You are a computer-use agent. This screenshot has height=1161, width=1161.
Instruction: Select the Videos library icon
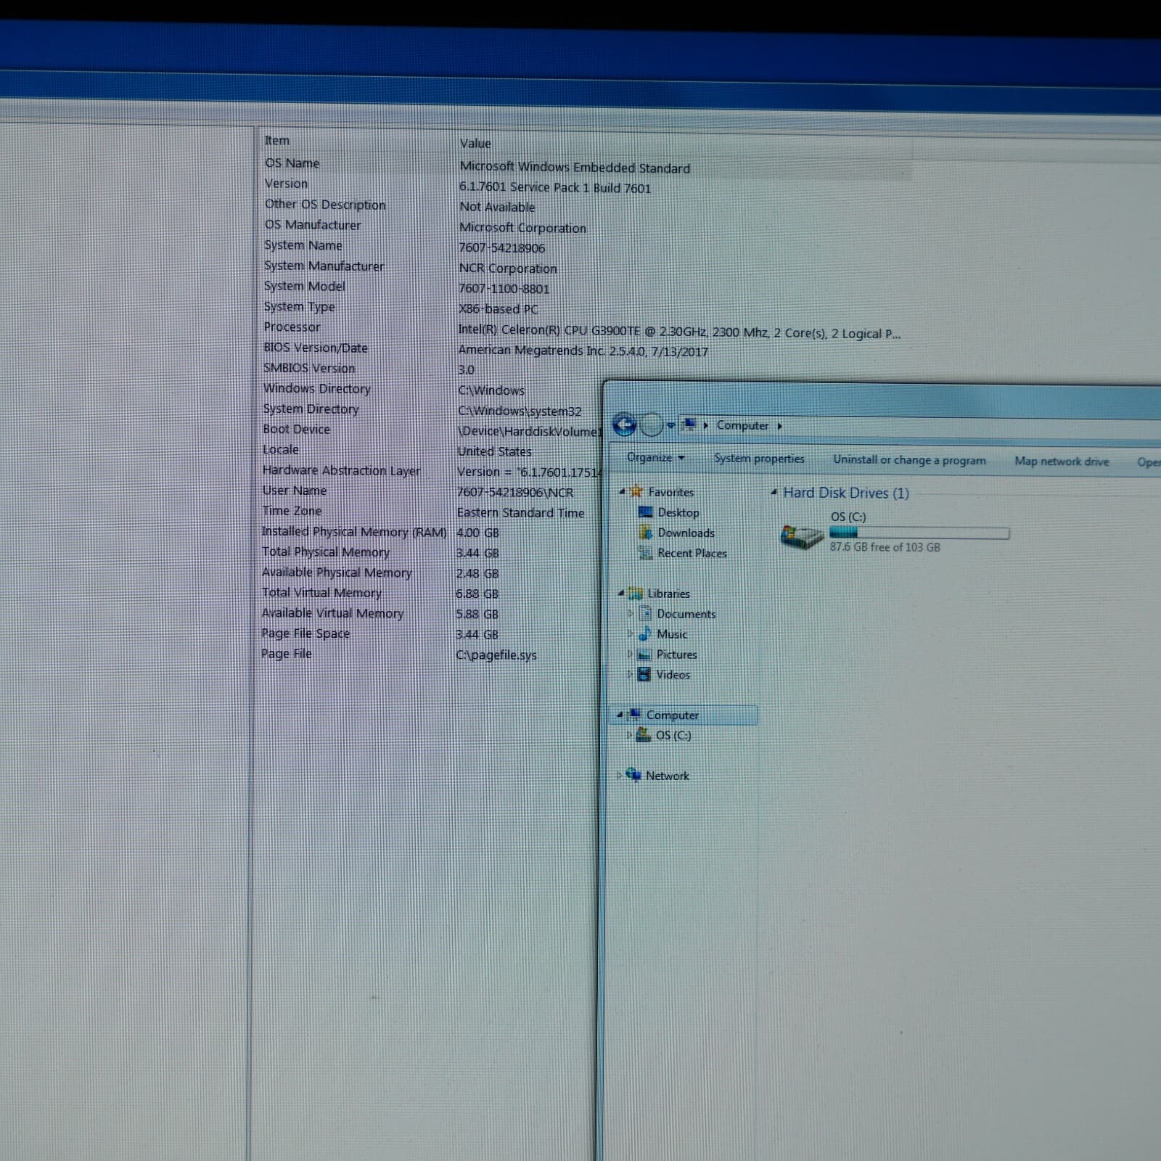(x=644, y=674)
